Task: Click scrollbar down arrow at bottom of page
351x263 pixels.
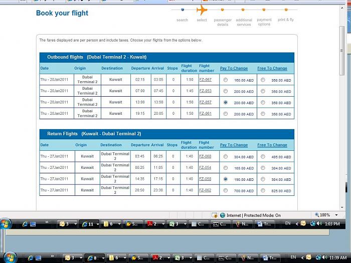Action: [x=342, y=207]
